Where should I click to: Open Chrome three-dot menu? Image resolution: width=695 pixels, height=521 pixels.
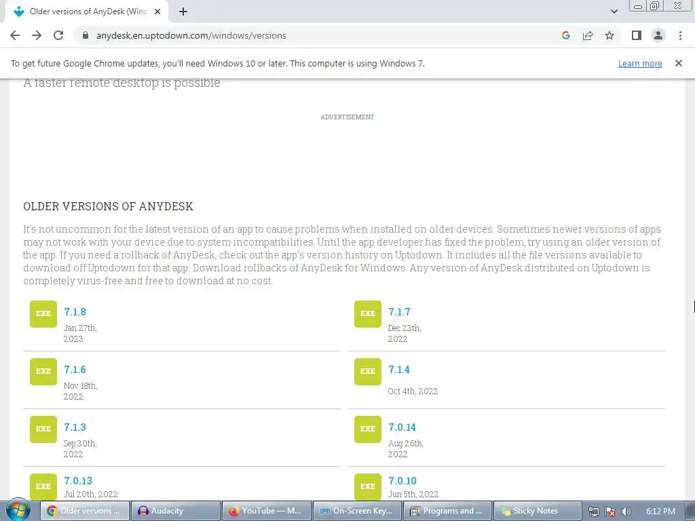[680, 35]
